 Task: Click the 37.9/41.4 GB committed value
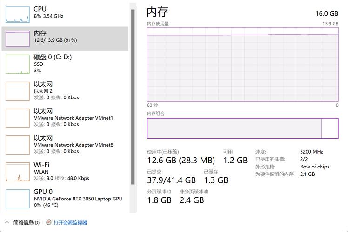tap(171, 180)
